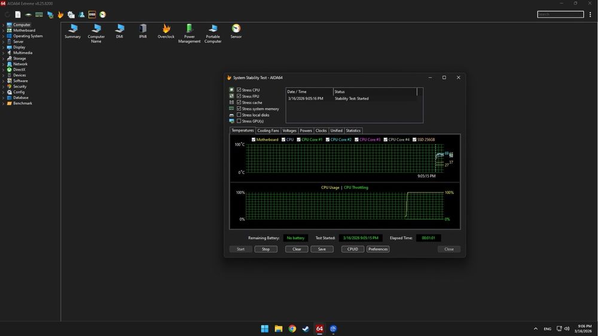Click the Close button in dialog

pos(449,249)
